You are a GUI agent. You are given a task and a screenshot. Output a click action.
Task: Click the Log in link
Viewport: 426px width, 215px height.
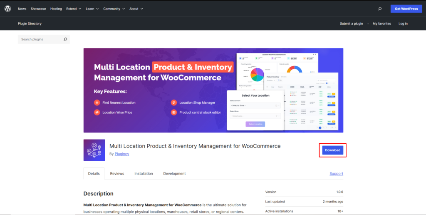[x=403, y=24]
